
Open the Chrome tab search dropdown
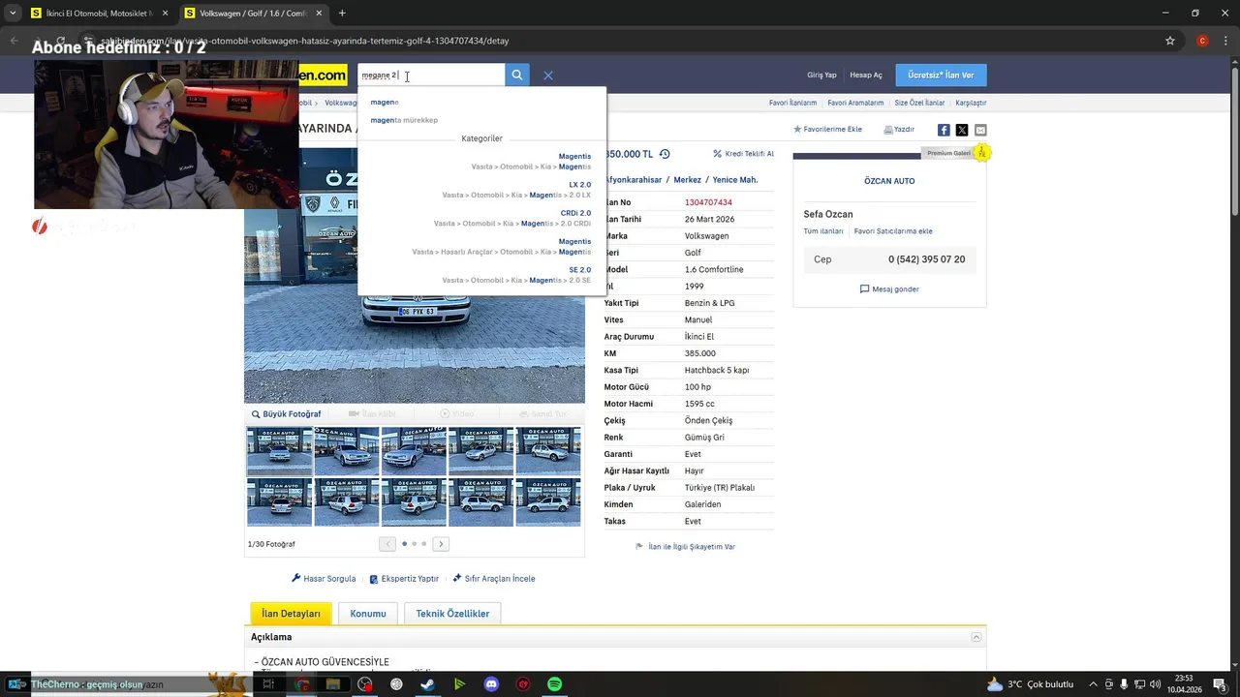tap(13, 14)
